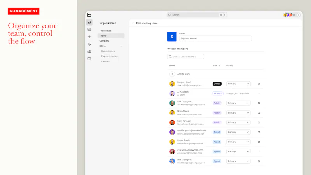Open the priority dropdown for Liam Johnson

(238, 122)
